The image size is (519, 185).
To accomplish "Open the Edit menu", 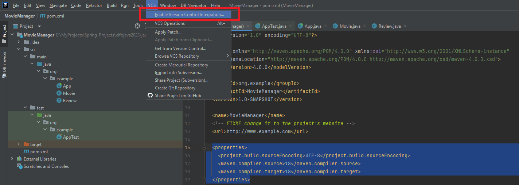I will pyautogui.click(x=28, y=5).
